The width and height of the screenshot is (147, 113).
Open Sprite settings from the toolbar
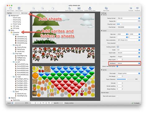pyautogui.click(x=69, y=8)
